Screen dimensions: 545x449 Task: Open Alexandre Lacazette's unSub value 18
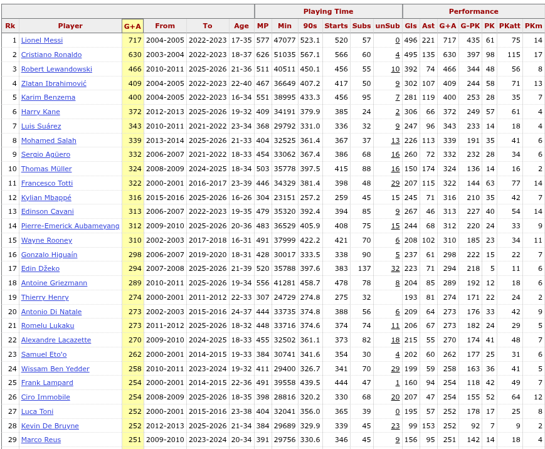(395, 340)
